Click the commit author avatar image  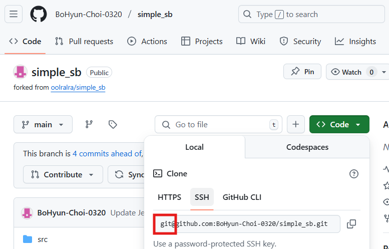tap(27, 213)
